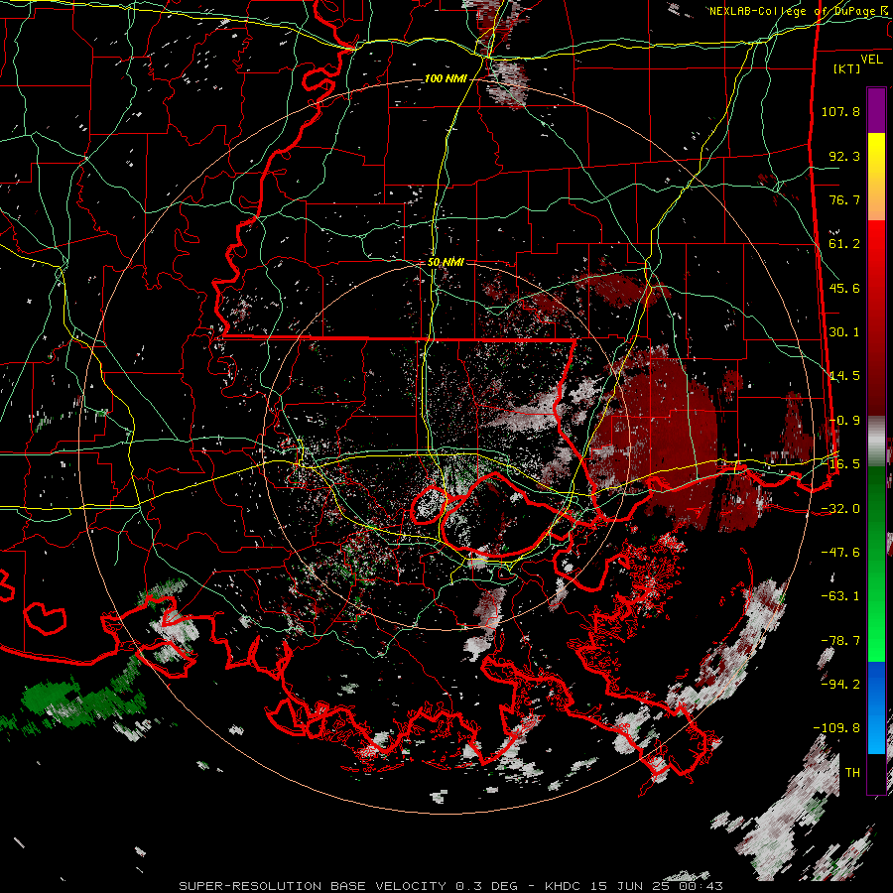Pick the purple segment of the color bar
The image size is (893, 893).
pos(876,110)
